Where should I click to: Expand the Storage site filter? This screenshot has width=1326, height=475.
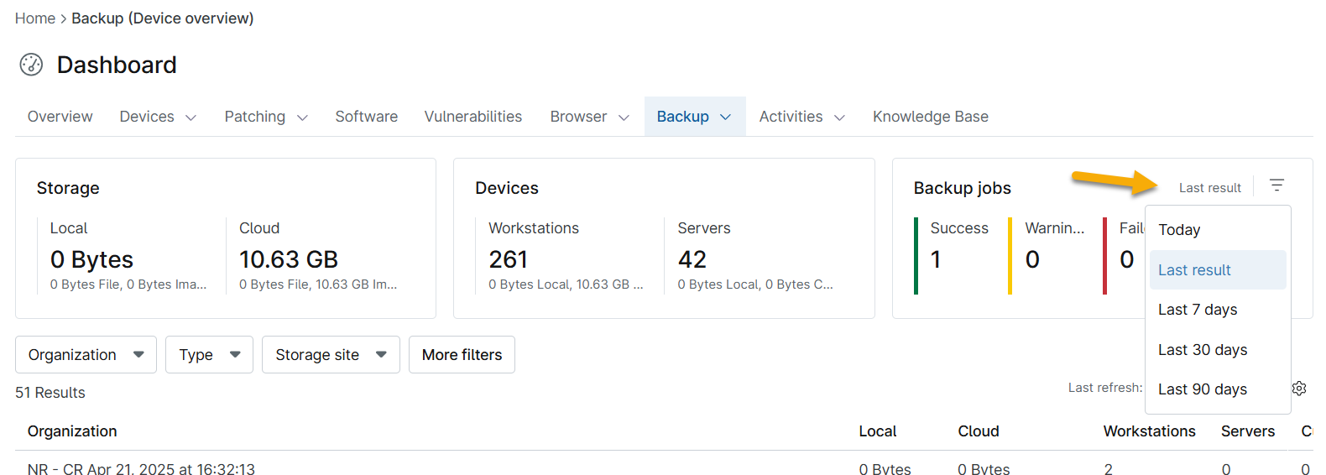[x=330, y=355]
